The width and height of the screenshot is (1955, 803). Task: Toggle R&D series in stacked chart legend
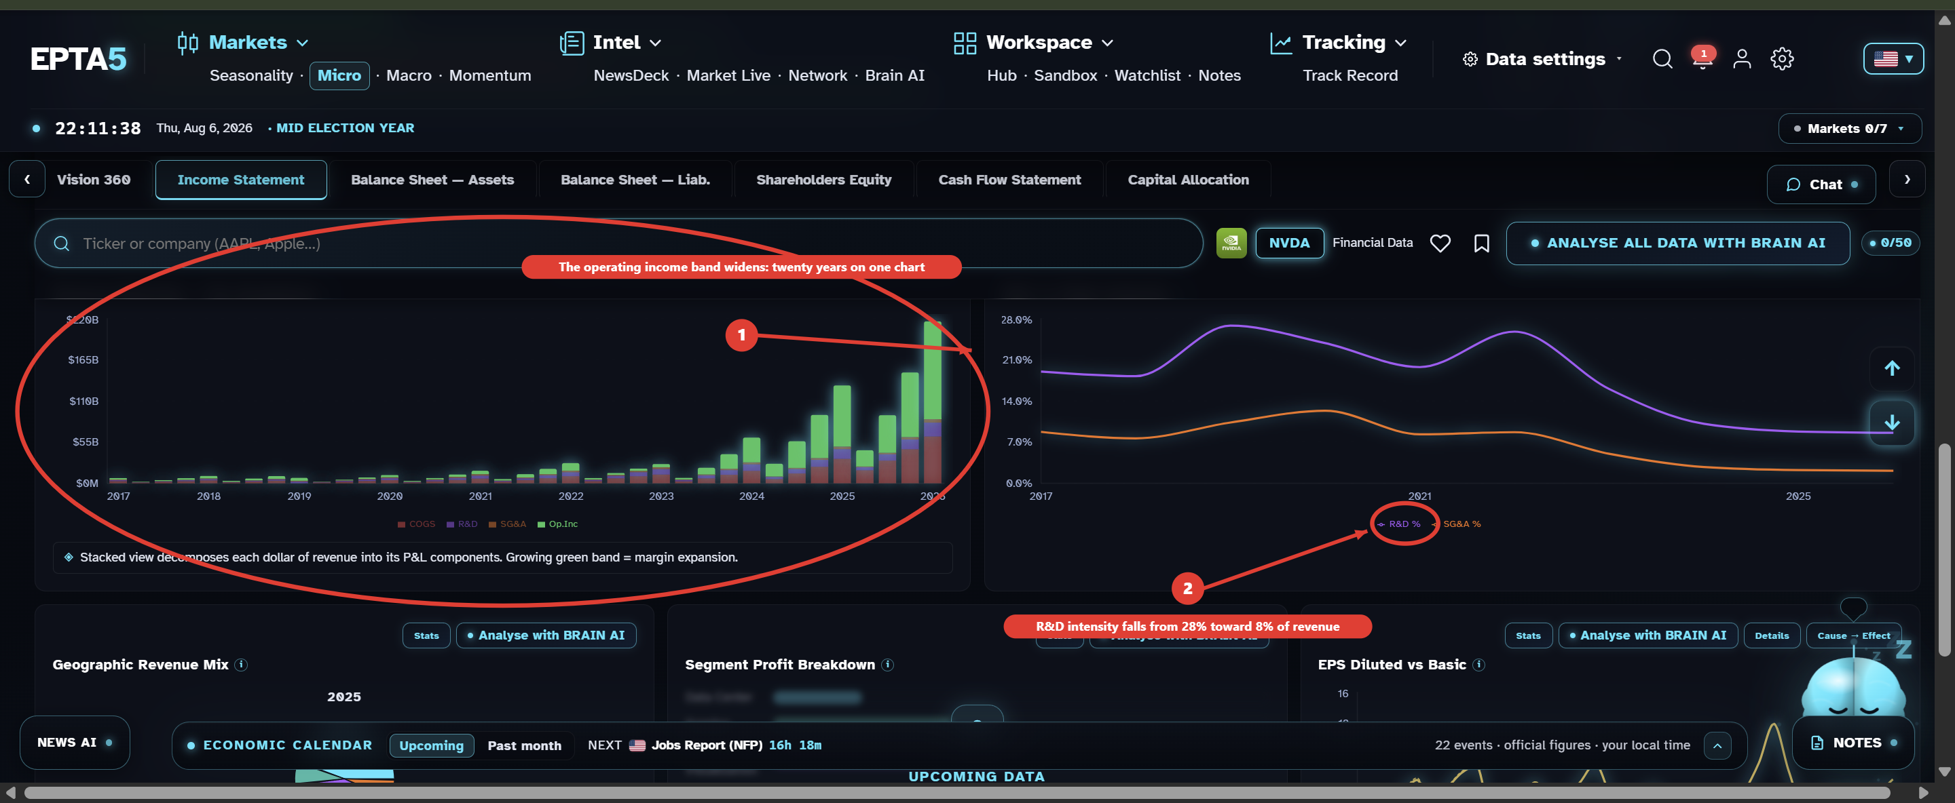pyautogui.click(x=462, y=524)
